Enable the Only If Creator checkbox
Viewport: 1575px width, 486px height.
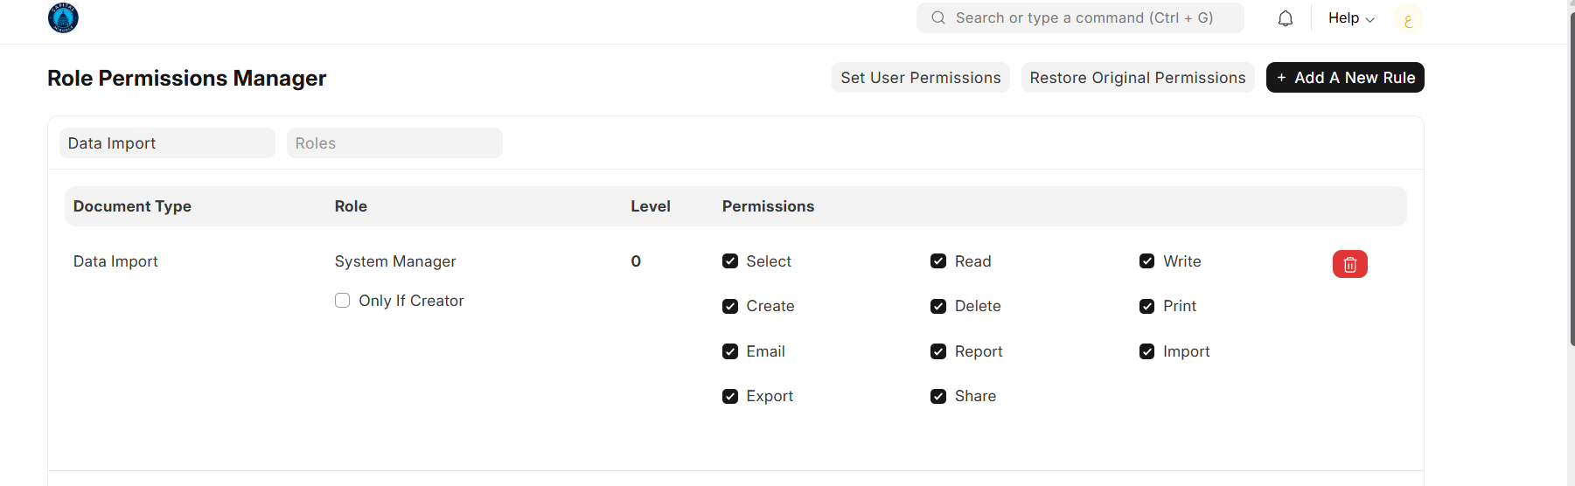click(x=343, y=301)
